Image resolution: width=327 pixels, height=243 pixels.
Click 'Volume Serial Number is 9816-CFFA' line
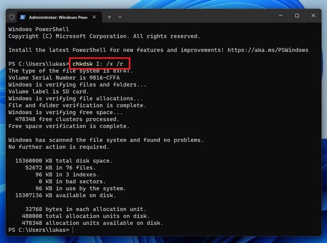[x=64, y=78]
